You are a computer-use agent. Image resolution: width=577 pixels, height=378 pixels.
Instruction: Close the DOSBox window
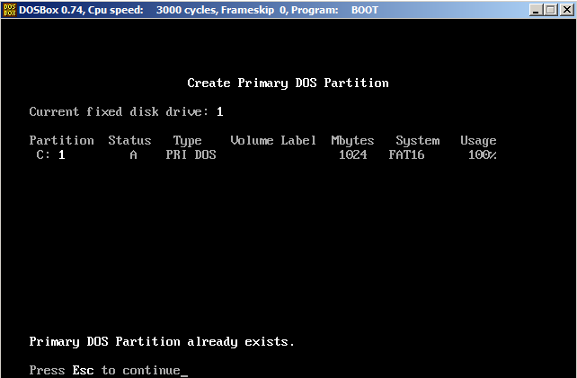567,10
